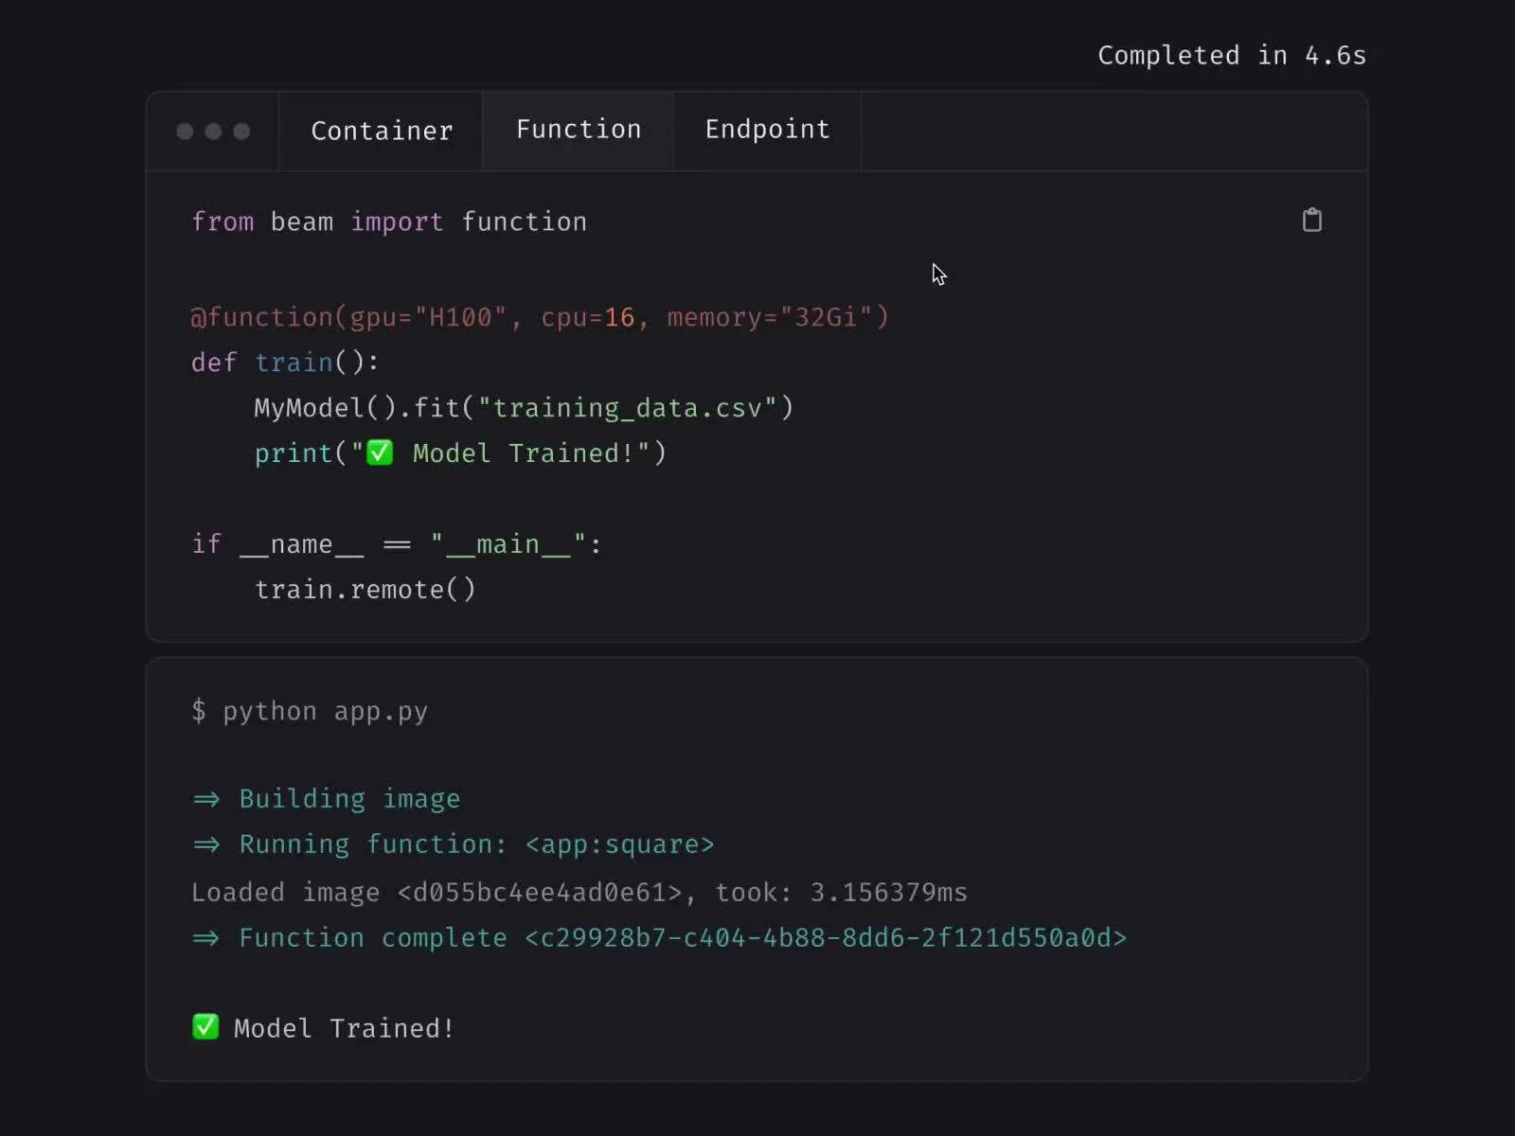Click the @function decorator line with gpu="H100"
The image size is (1515, 1136).
(540, 317)
